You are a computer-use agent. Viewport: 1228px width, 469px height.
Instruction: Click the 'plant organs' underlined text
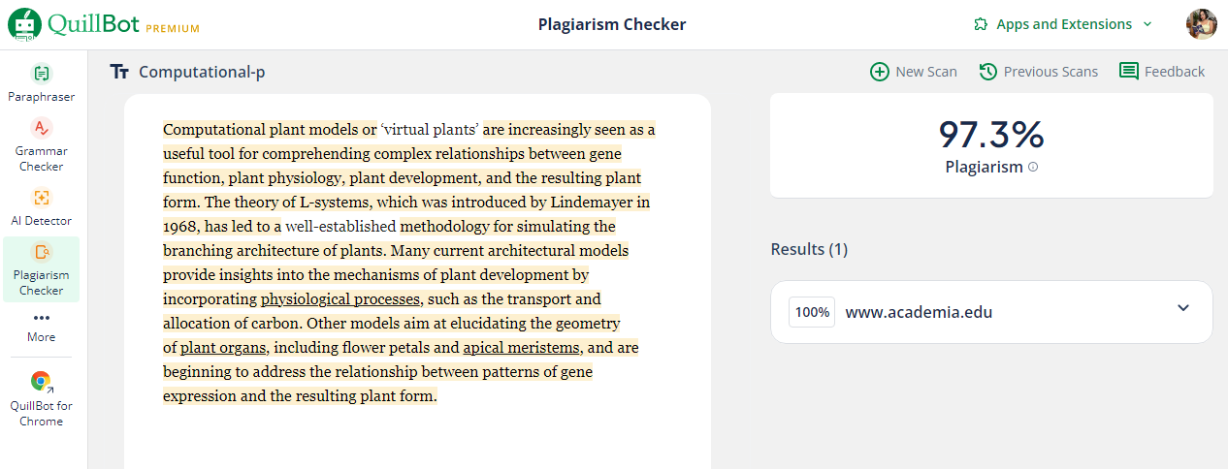[224, 348]
